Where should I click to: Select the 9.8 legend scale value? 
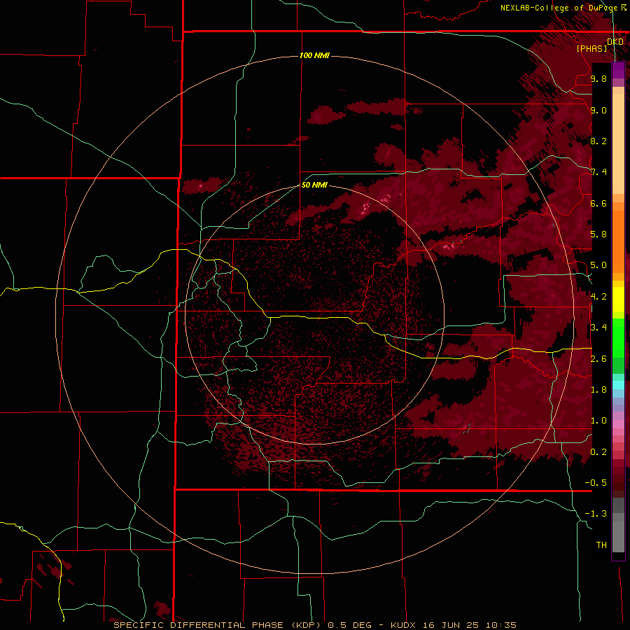pos(598,78)
